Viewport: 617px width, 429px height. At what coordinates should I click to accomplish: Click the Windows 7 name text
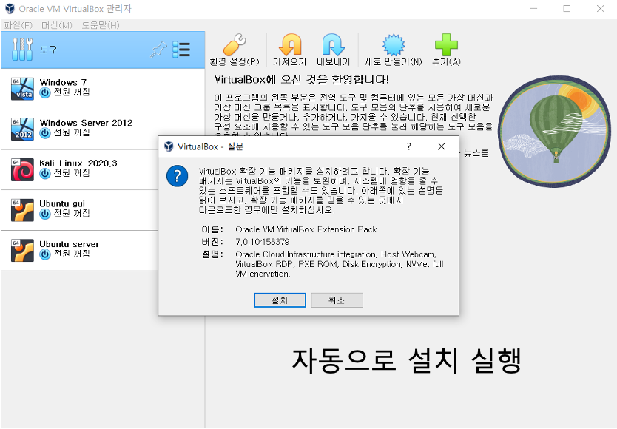(63, 82)
